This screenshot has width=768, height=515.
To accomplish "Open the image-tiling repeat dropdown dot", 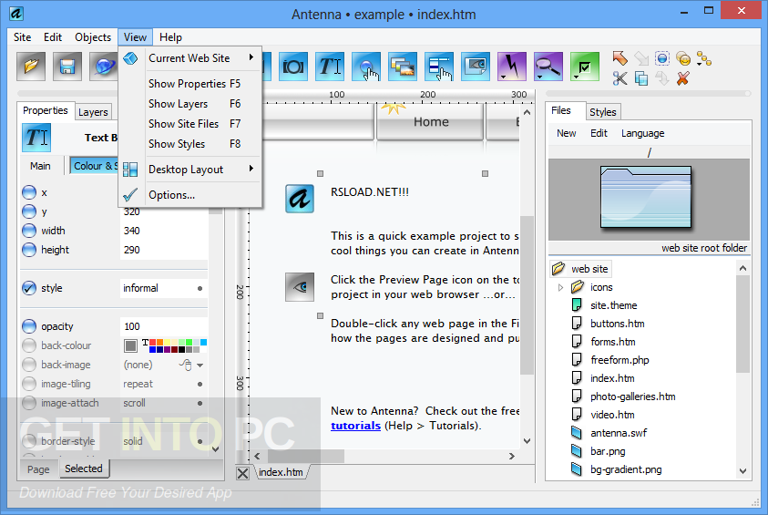I will (x=200, y=384).
